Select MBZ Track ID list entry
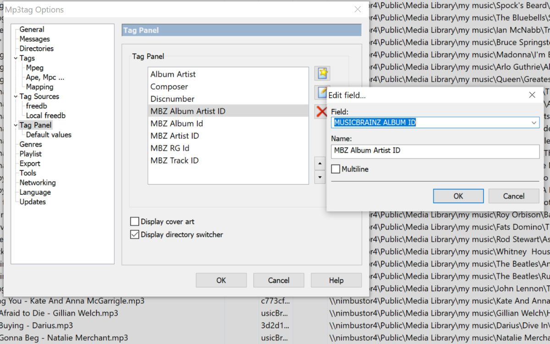The image size is (550, 344). point(228,161)
